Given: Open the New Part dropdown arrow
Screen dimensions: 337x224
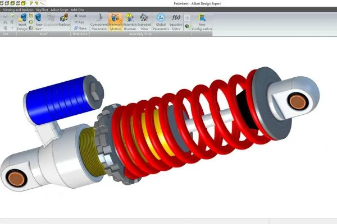Looking at the screenshot, I should [x=42, y=29].
